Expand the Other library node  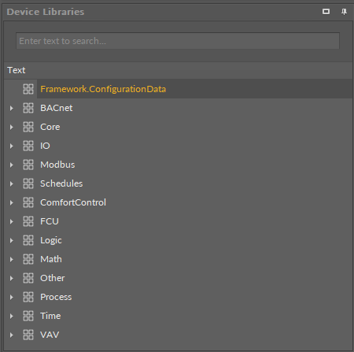click(12, 278)
